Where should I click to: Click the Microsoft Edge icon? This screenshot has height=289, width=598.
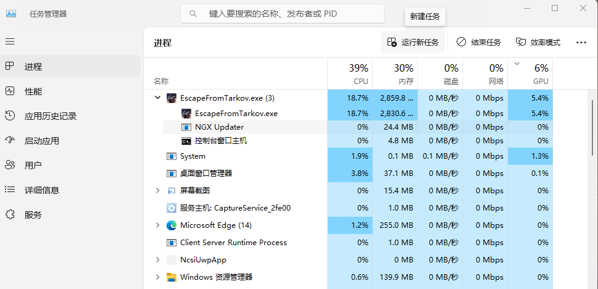tap(171, 225)
